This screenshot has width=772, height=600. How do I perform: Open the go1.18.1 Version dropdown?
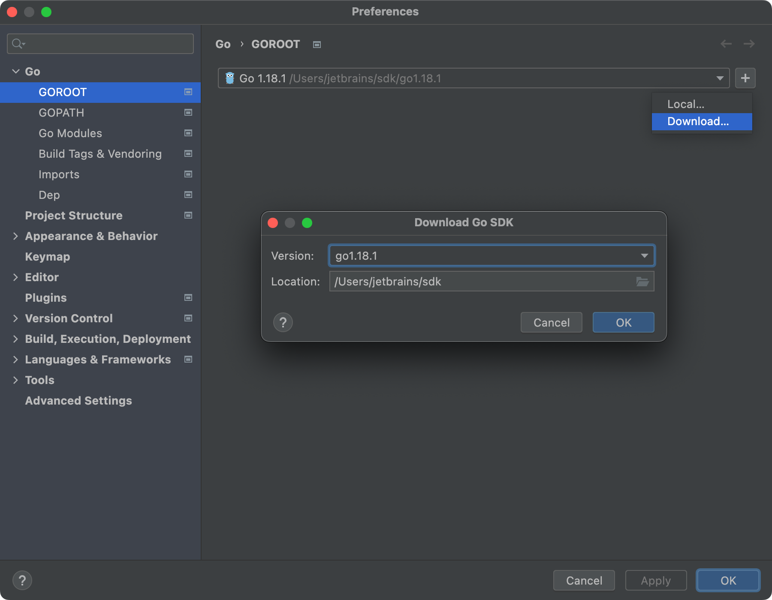[x=645, y=255]
